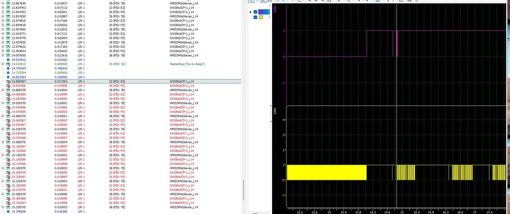Image resolution: width=510 pixels, height=214 pixels.
Task: Click the envelope icon of row 14.007650
Action: pyautogui.click(x=8, y=55)
